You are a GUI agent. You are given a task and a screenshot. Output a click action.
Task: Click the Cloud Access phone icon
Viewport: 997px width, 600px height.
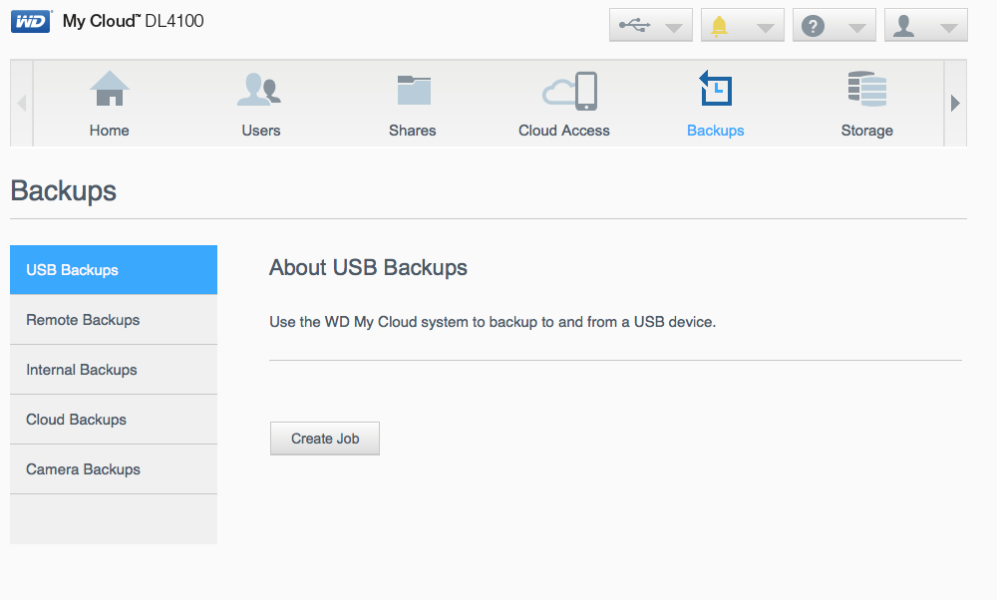click(569, 91)
